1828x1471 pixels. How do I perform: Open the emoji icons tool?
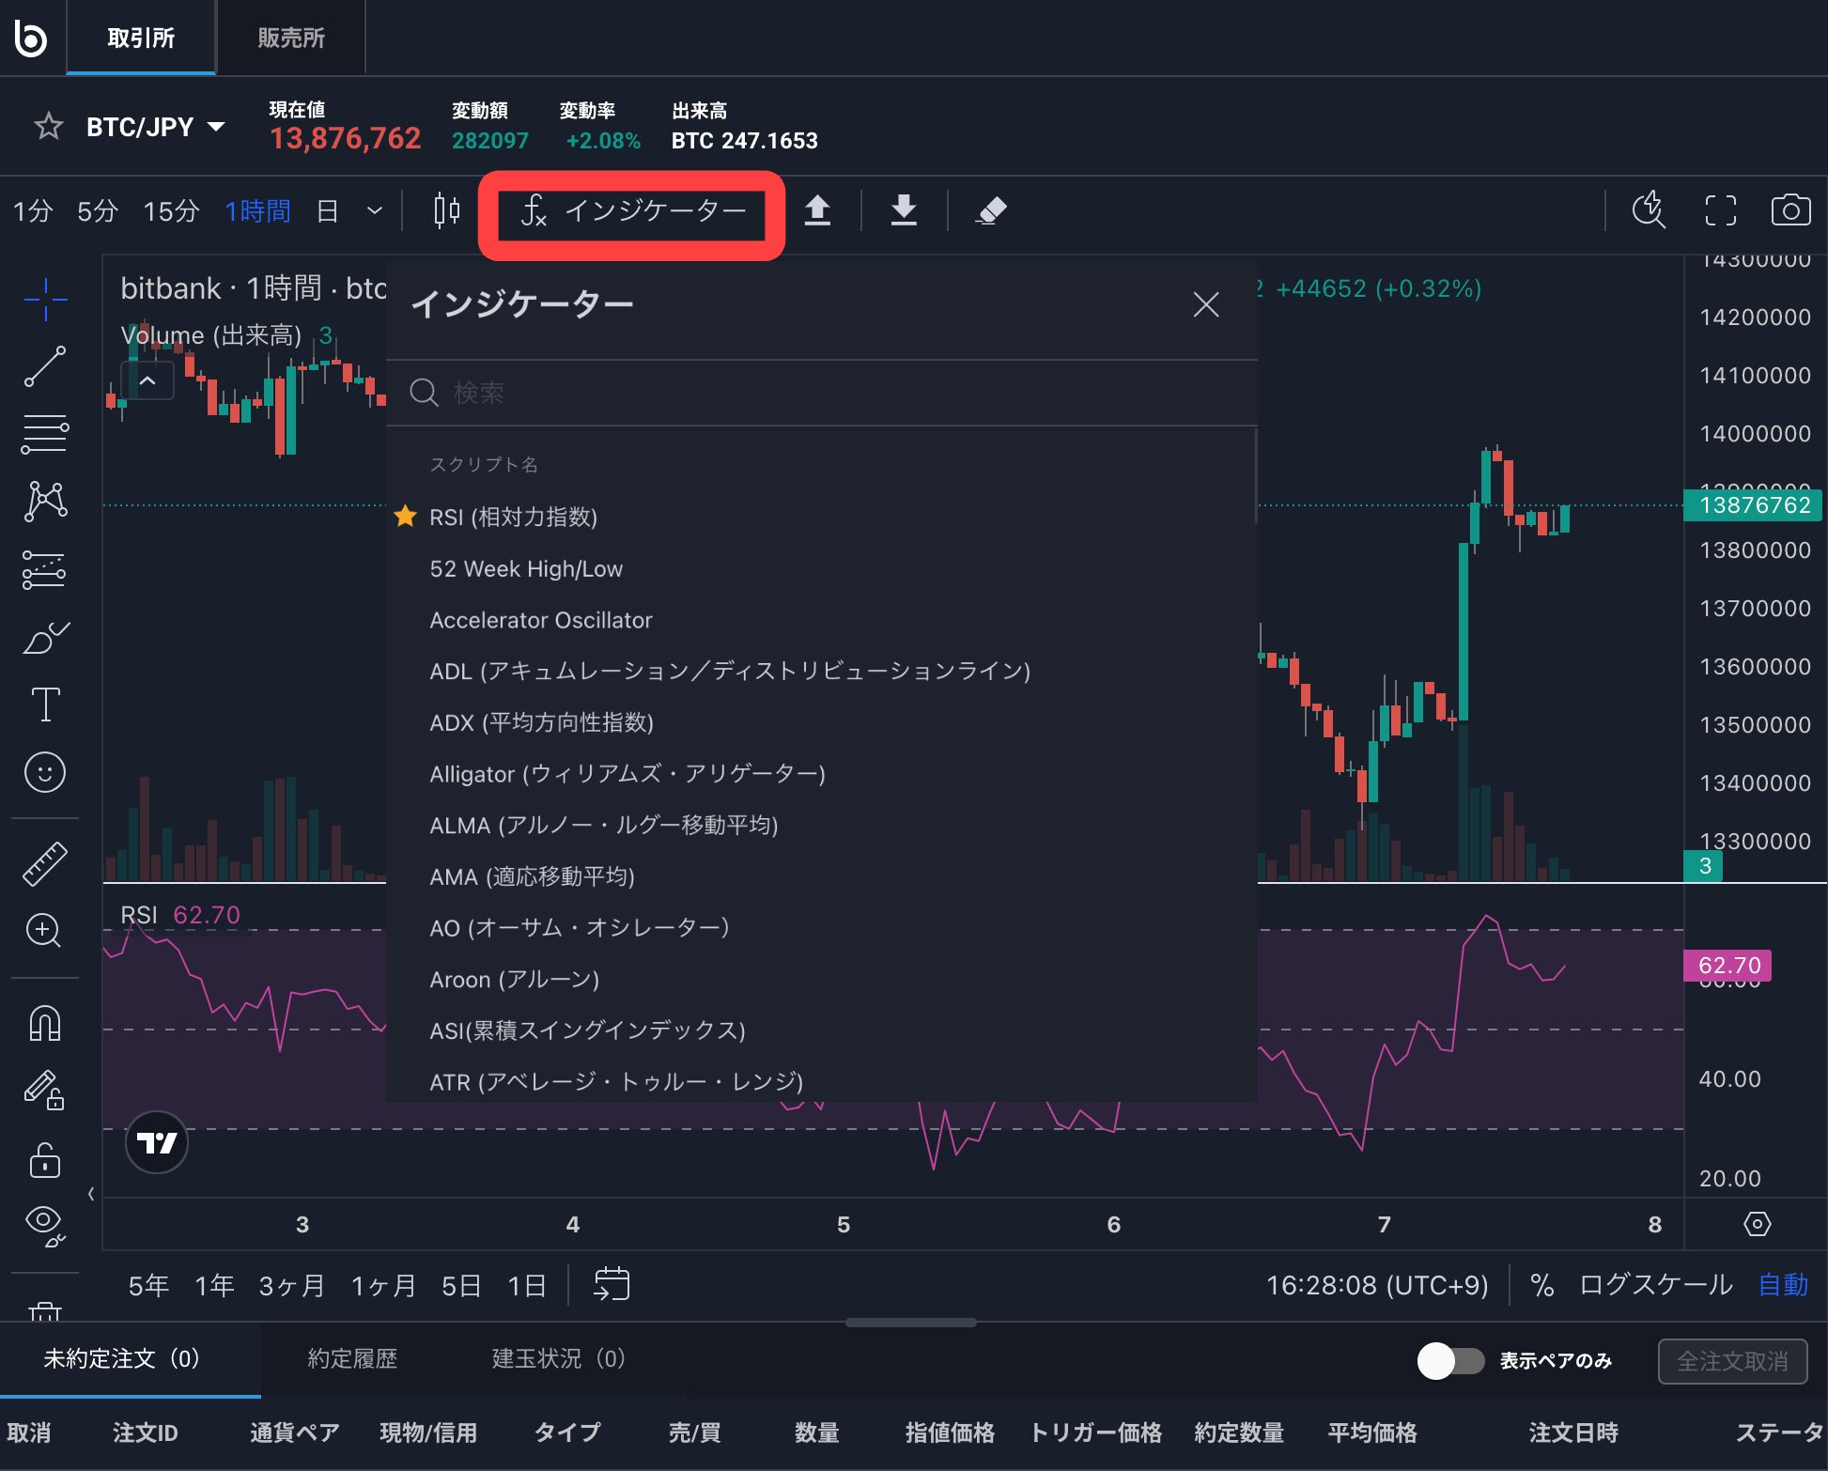45,772
